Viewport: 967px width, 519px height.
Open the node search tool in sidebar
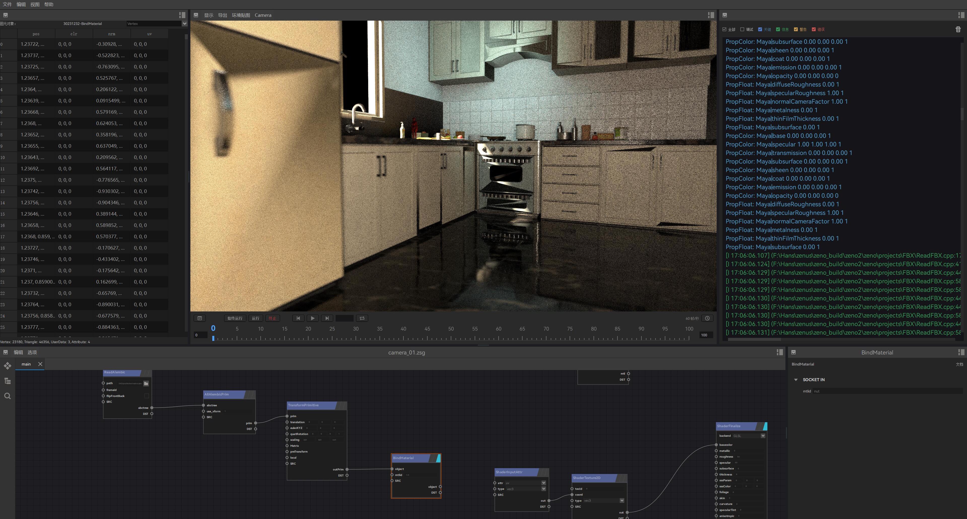pos(8,396)
